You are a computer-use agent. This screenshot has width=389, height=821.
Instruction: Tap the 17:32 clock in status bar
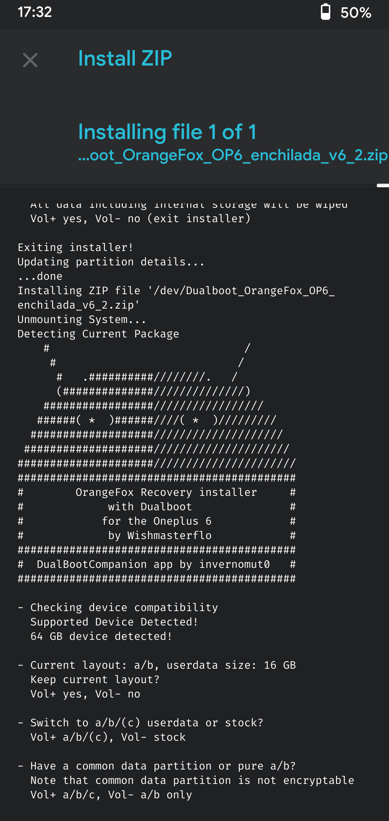click(x=35, y=12)
